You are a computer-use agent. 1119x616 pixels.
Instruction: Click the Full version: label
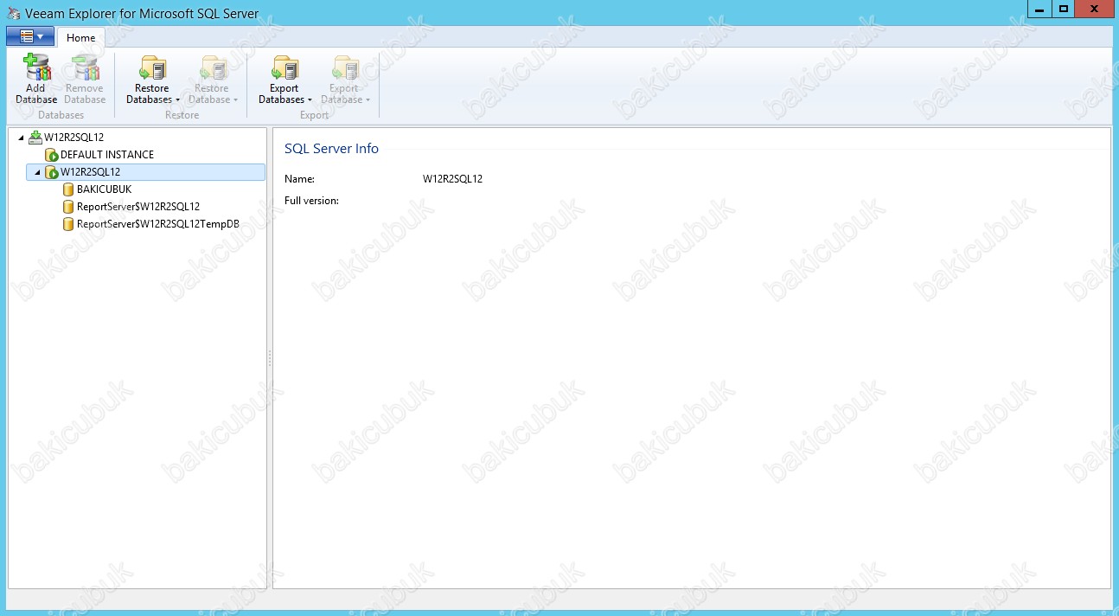pos(311,201)
